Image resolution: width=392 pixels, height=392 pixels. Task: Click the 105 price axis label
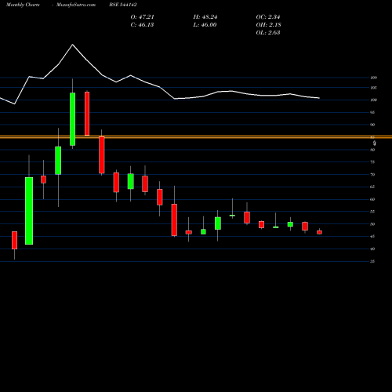[373, 88]
